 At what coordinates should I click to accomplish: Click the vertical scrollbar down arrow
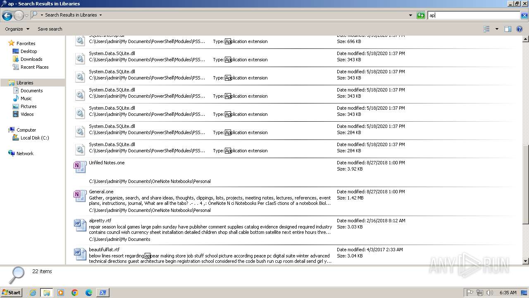click(526, 261)
